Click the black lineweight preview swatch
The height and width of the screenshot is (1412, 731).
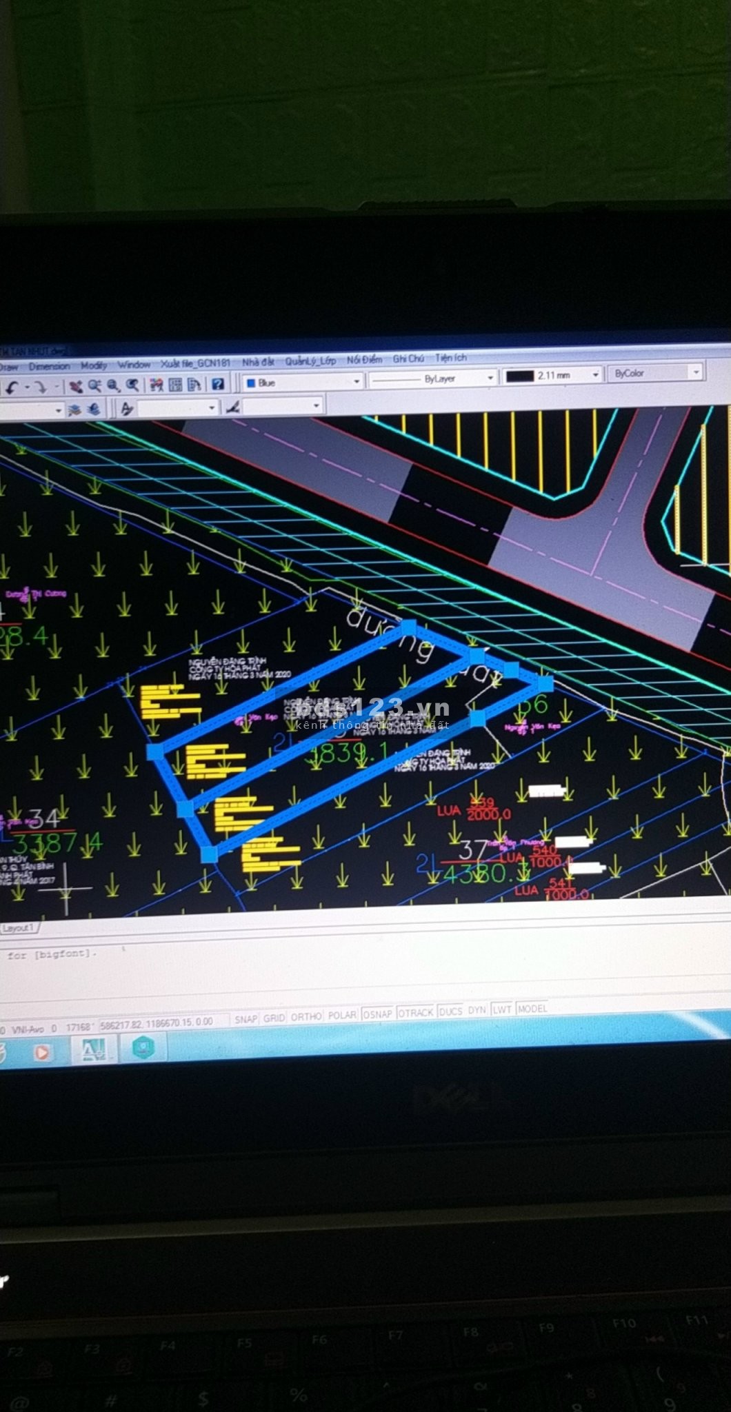[x=520, y=376]
